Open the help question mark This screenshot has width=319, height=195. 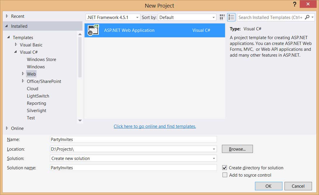(295, 4)
